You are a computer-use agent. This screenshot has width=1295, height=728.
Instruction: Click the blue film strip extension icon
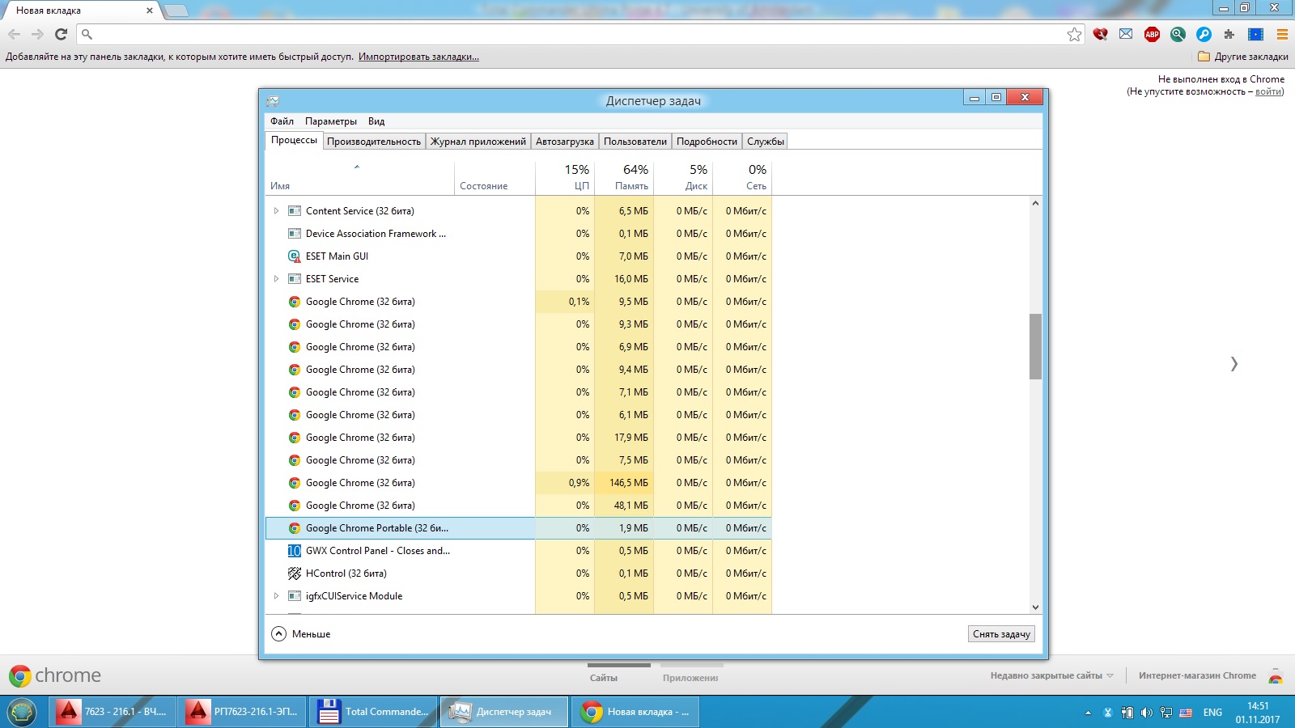coord(1255,34)
